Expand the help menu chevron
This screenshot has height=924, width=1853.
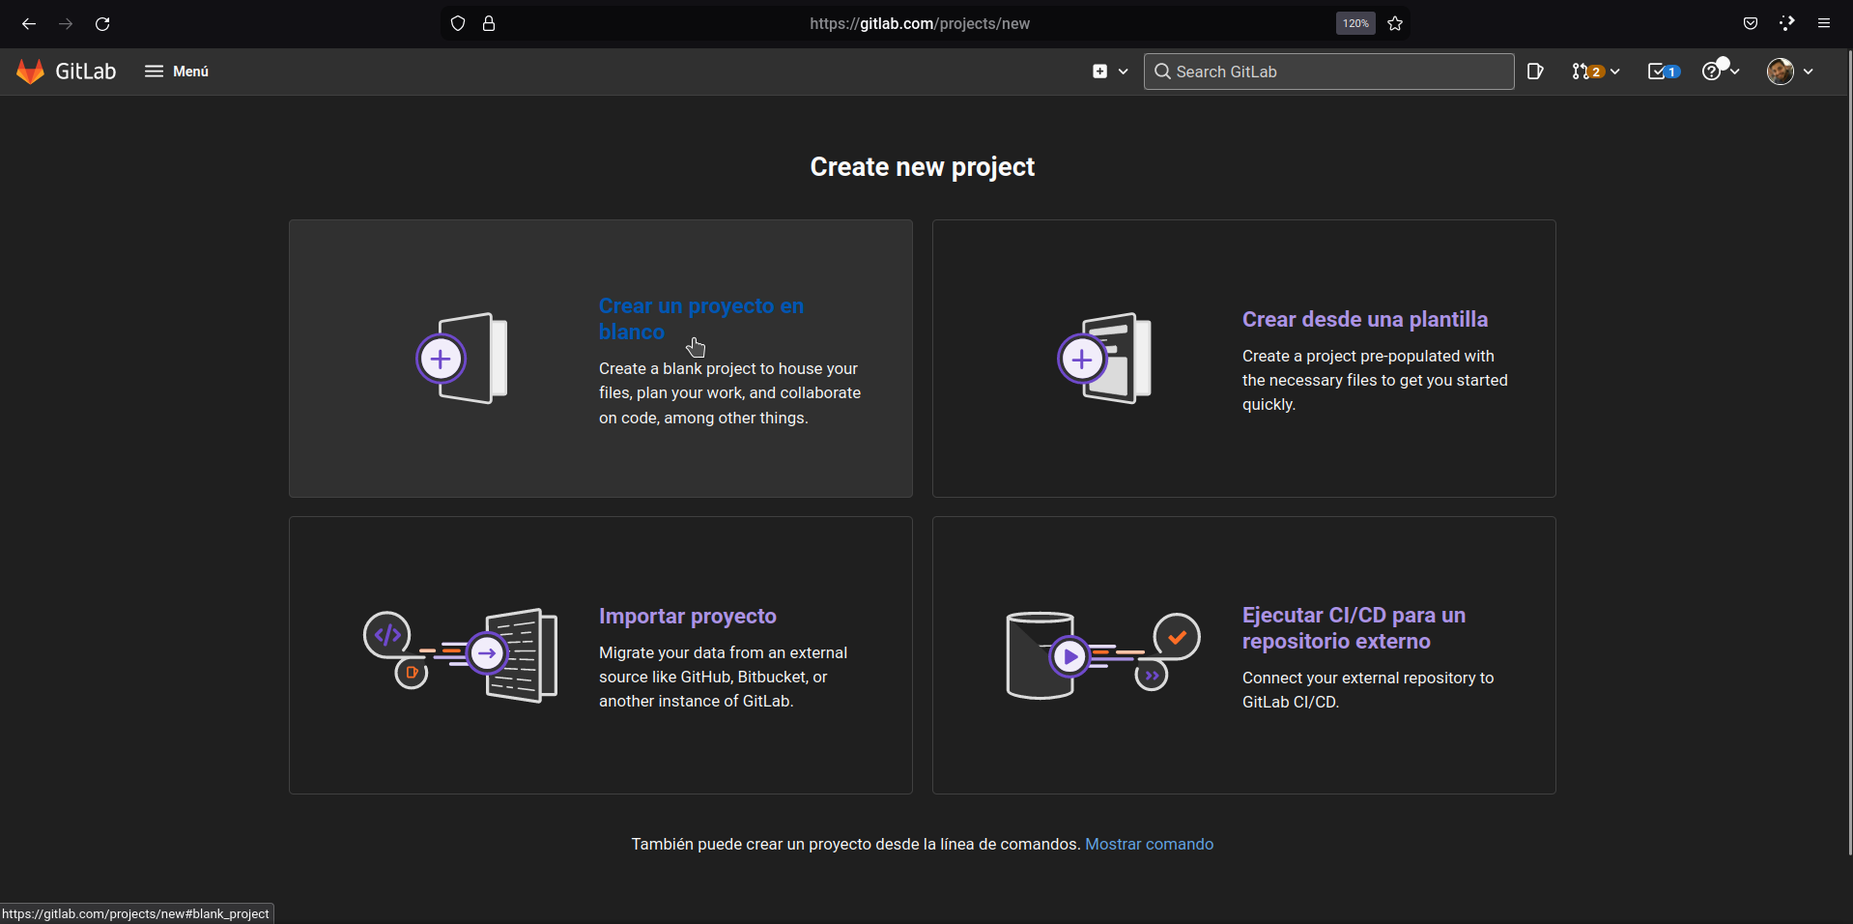click(1735, 72)
